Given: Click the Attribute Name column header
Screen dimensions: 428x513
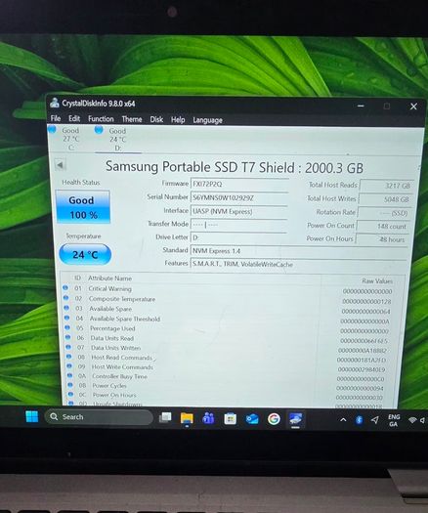Looking at the screenshot, I should 109,278.
